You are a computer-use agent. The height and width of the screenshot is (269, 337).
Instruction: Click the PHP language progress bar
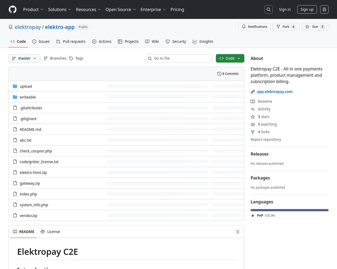point(290,210)
